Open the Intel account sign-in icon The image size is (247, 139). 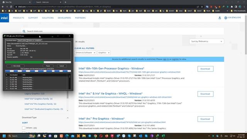[x=220, y=18]
